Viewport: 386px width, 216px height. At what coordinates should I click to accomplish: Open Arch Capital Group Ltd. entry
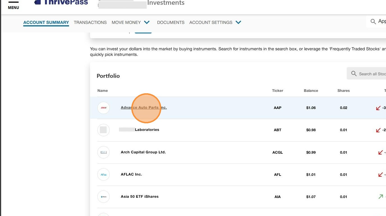(x=143, y=152)
